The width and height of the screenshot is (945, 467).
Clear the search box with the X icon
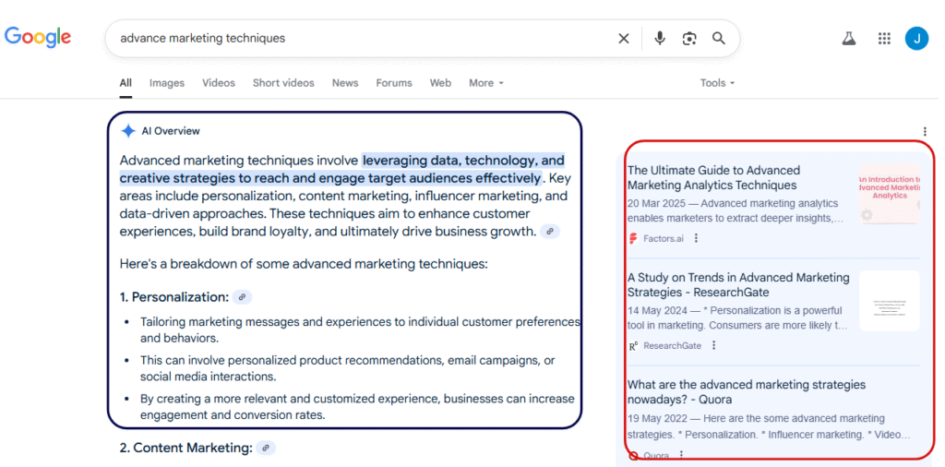coord(624,39)
